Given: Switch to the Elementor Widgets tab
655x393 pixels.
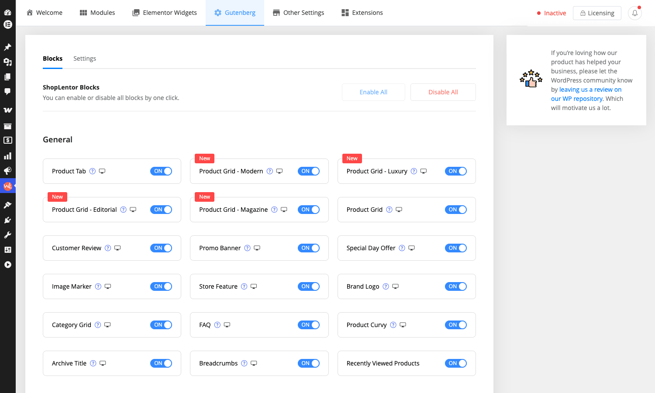Looking at the screenshot, I should [165, 13].
